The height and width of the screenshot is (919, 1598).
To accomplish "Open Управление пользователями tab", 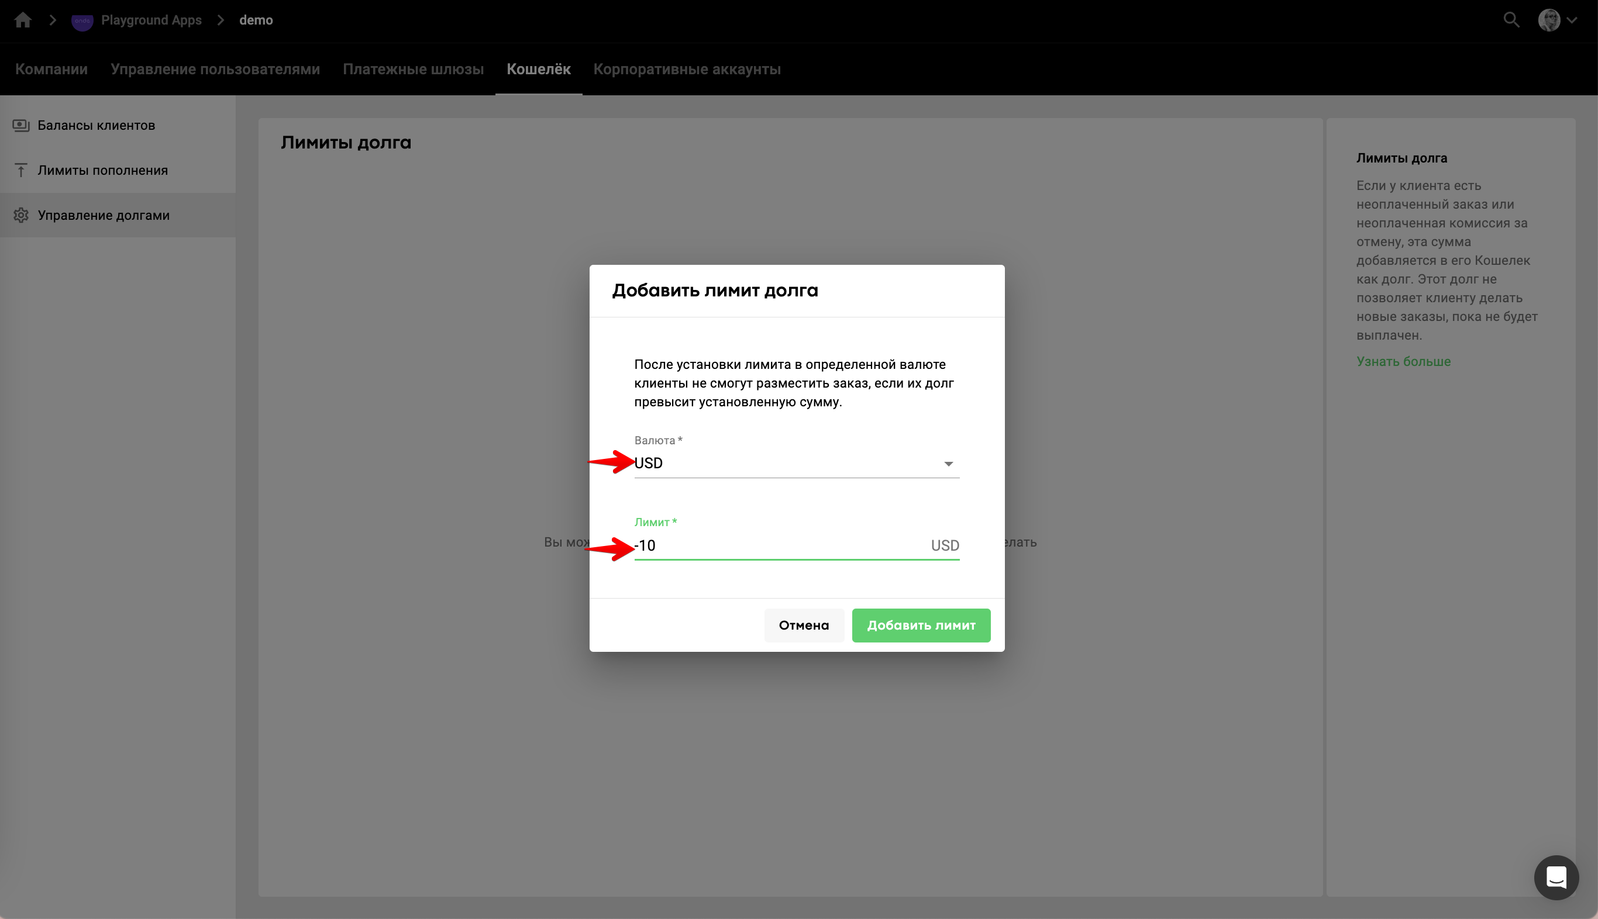I will (215, 70).
